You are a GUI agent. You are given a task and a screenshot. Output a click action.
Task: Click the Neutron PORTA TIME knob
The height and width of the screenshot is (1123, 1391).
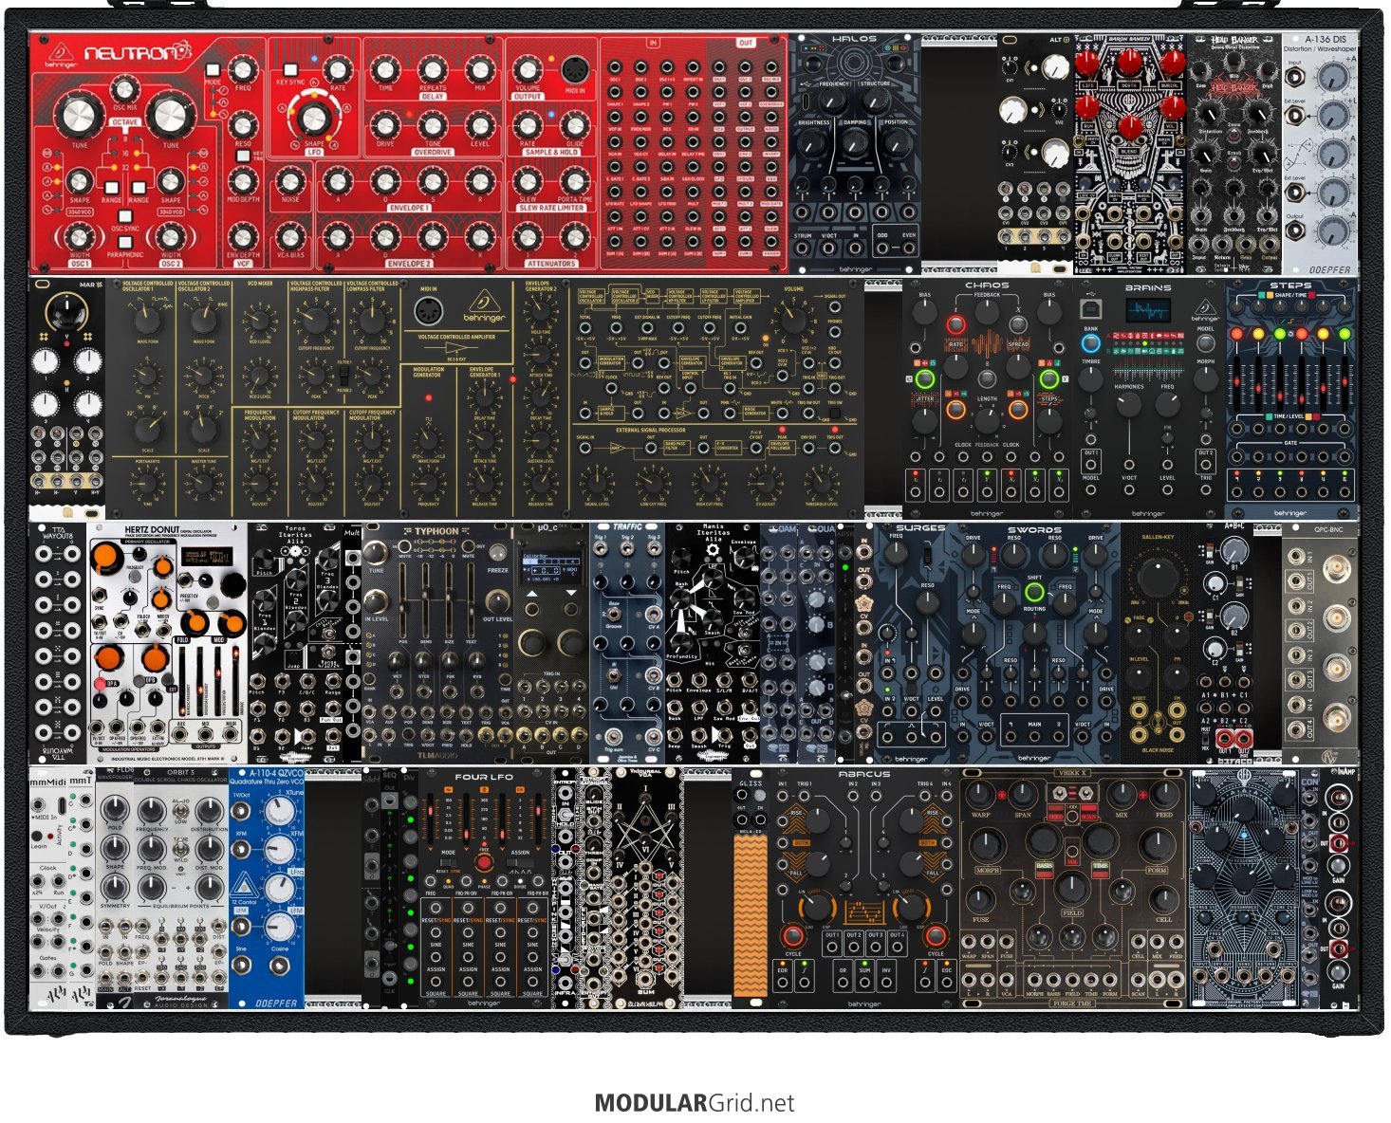[x=575, y=179]
